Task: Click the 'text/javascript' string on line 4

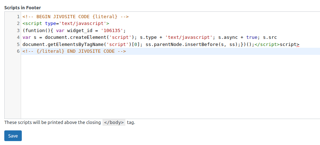Action: pos(189,37)
